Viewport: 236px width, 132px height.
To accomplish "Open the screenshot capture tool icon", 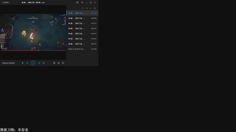I will tap(54, 63).
